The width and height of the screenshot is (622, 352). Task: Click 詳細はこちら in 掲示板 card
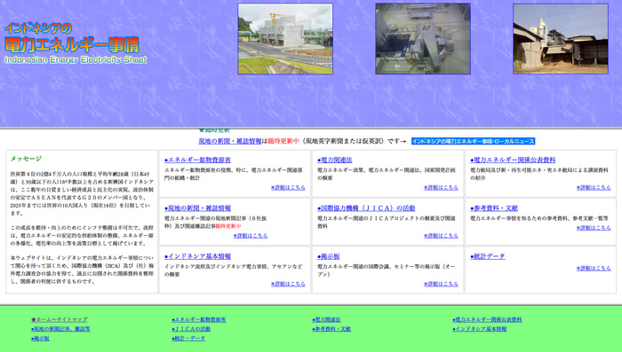pyautogui.click(x=441, y=284)
